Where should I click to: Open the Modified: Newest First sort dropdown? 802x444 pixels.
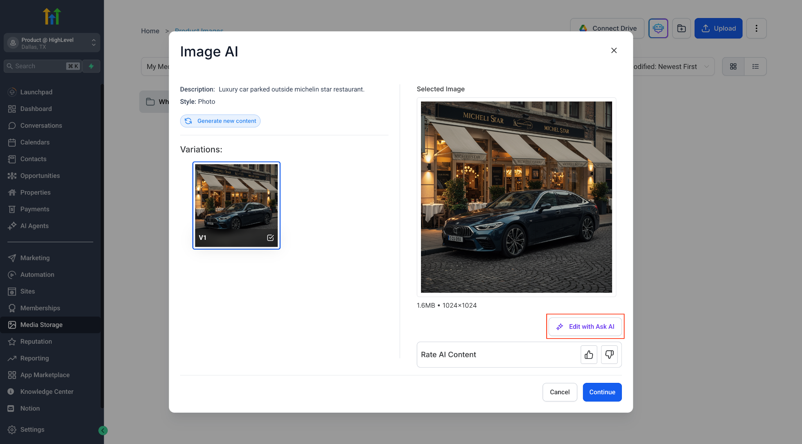(672, 67)
